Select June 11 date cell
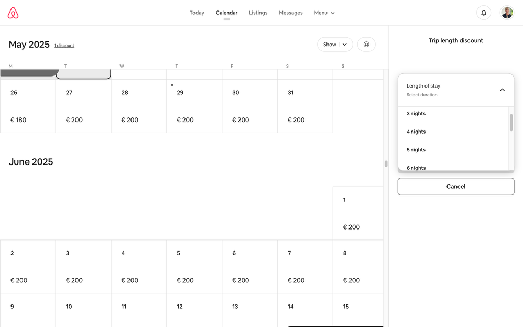This screenshot has width=523, height=327. tap(139, 310)
